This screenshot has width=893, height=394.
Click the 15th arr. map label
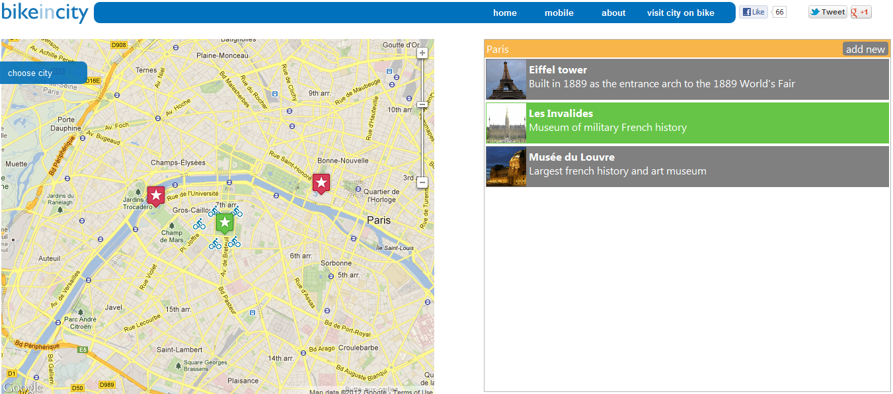point(178,309)
